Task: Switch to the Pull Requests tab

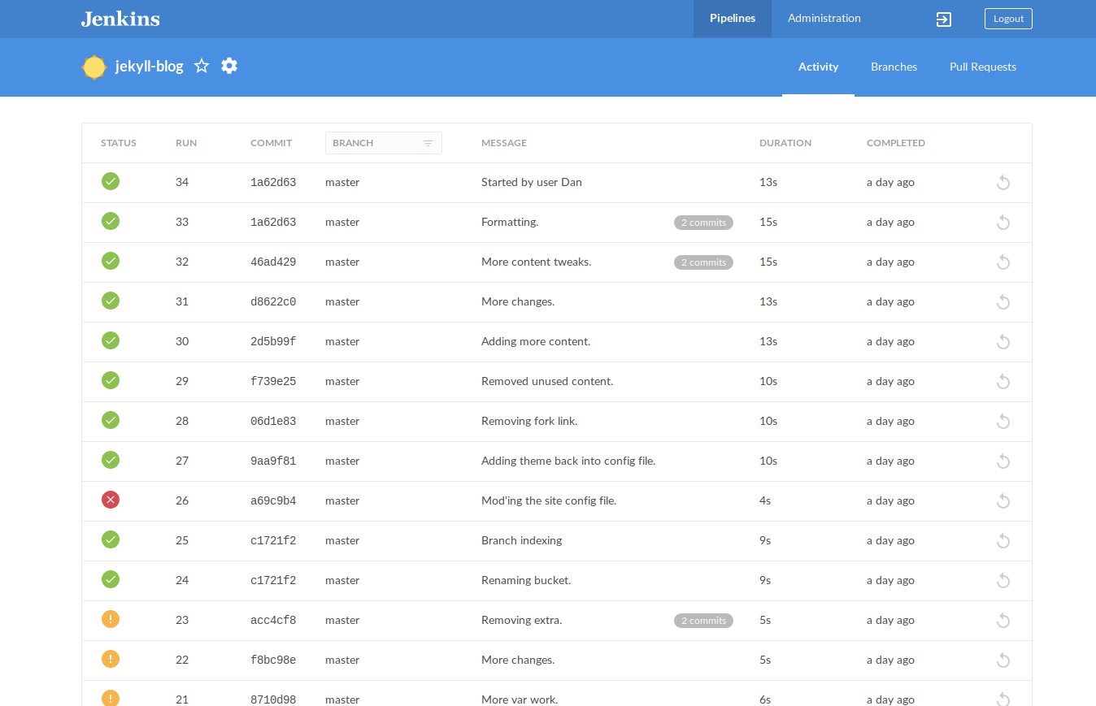Action: pyautogui.click(x=982, y=67)
